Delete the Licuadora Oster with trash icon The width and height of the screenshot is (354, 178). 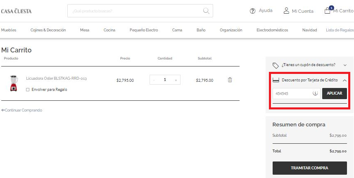coord(230,80)
